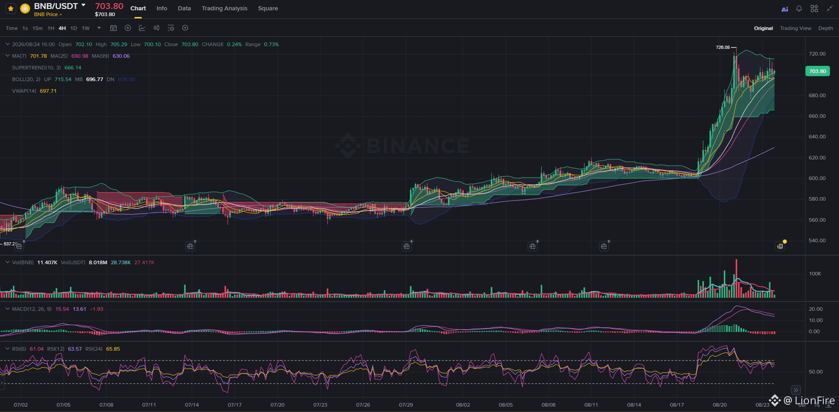This screenshot has height=412, width=839.
Task: Open the BNB Price link
Action: [x=48, y=14]
